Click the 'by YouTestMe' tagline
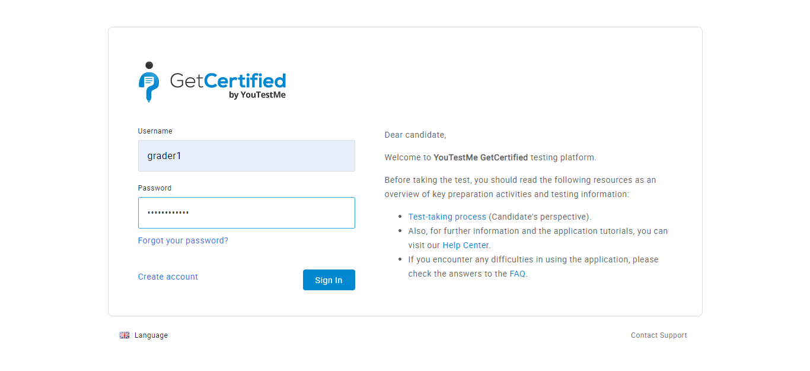Screen dimensions: 810x371 click(x=257, y=95)
